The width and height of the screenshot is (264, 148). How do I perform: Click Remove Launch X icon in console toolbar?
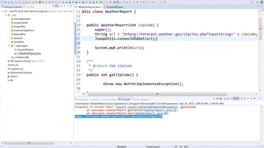click(217, 99)
